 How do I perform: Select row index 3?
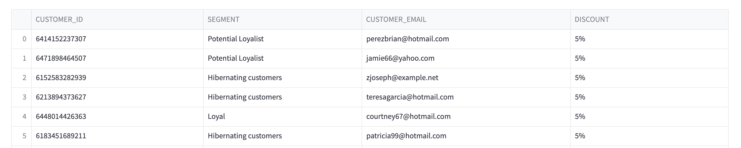22,97
